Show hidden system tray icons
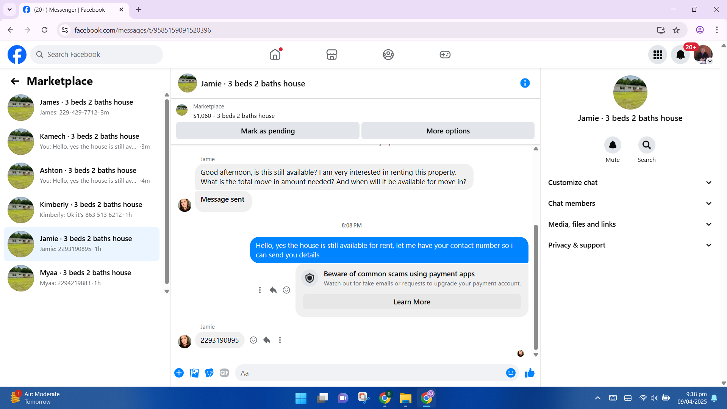The width and height of the screenshot is (727, 409). (597, 398)
